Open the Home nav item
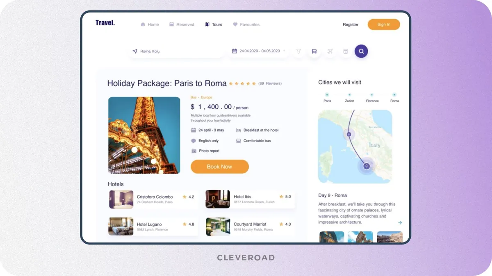Screen dimensions: 492x276 click(x=150, y=25)
